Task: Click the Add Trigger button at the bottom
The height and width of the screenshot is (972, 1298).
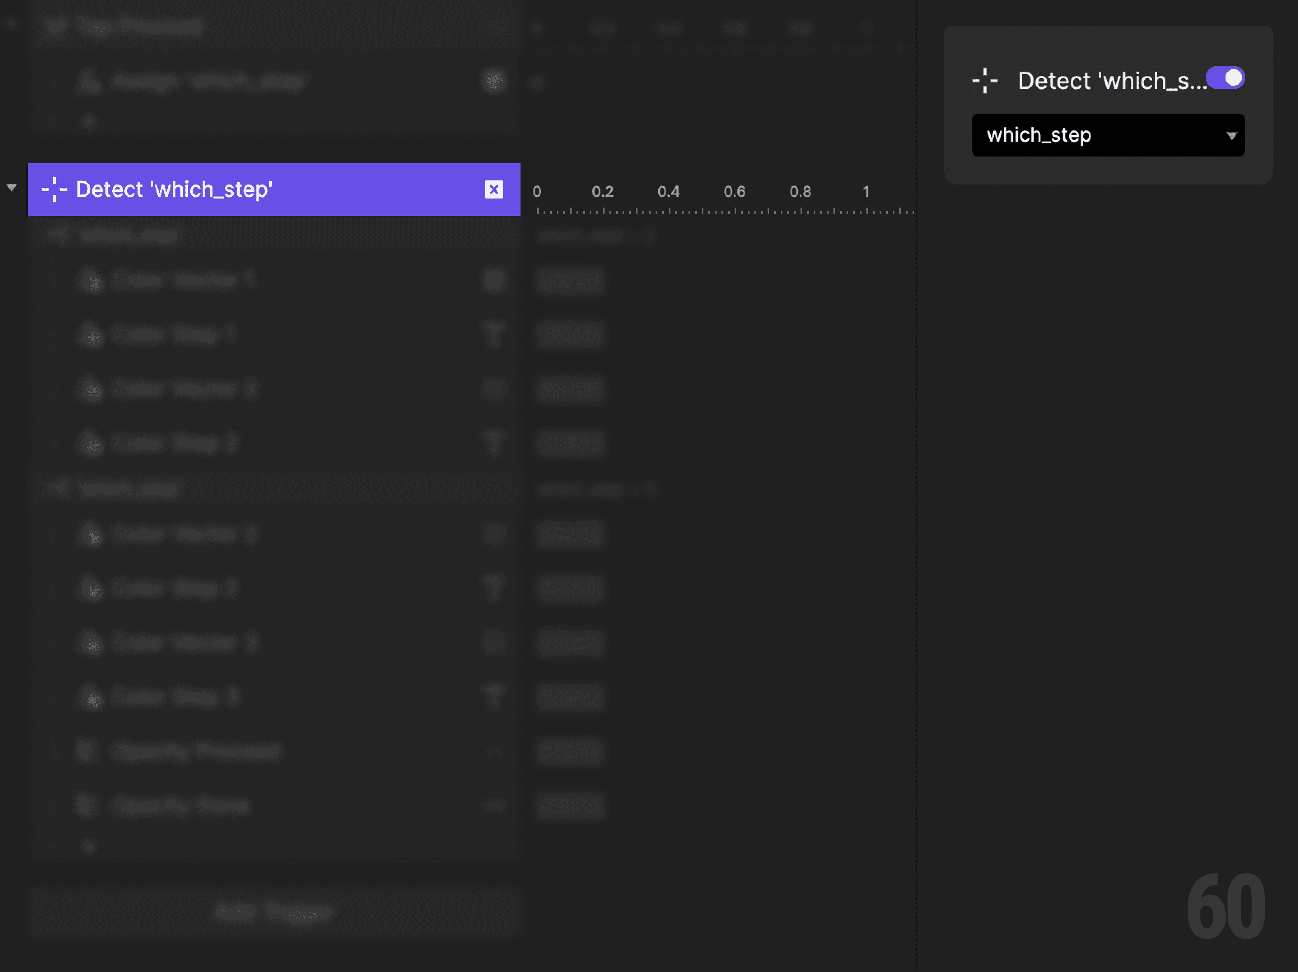Action: coord(273,911)
